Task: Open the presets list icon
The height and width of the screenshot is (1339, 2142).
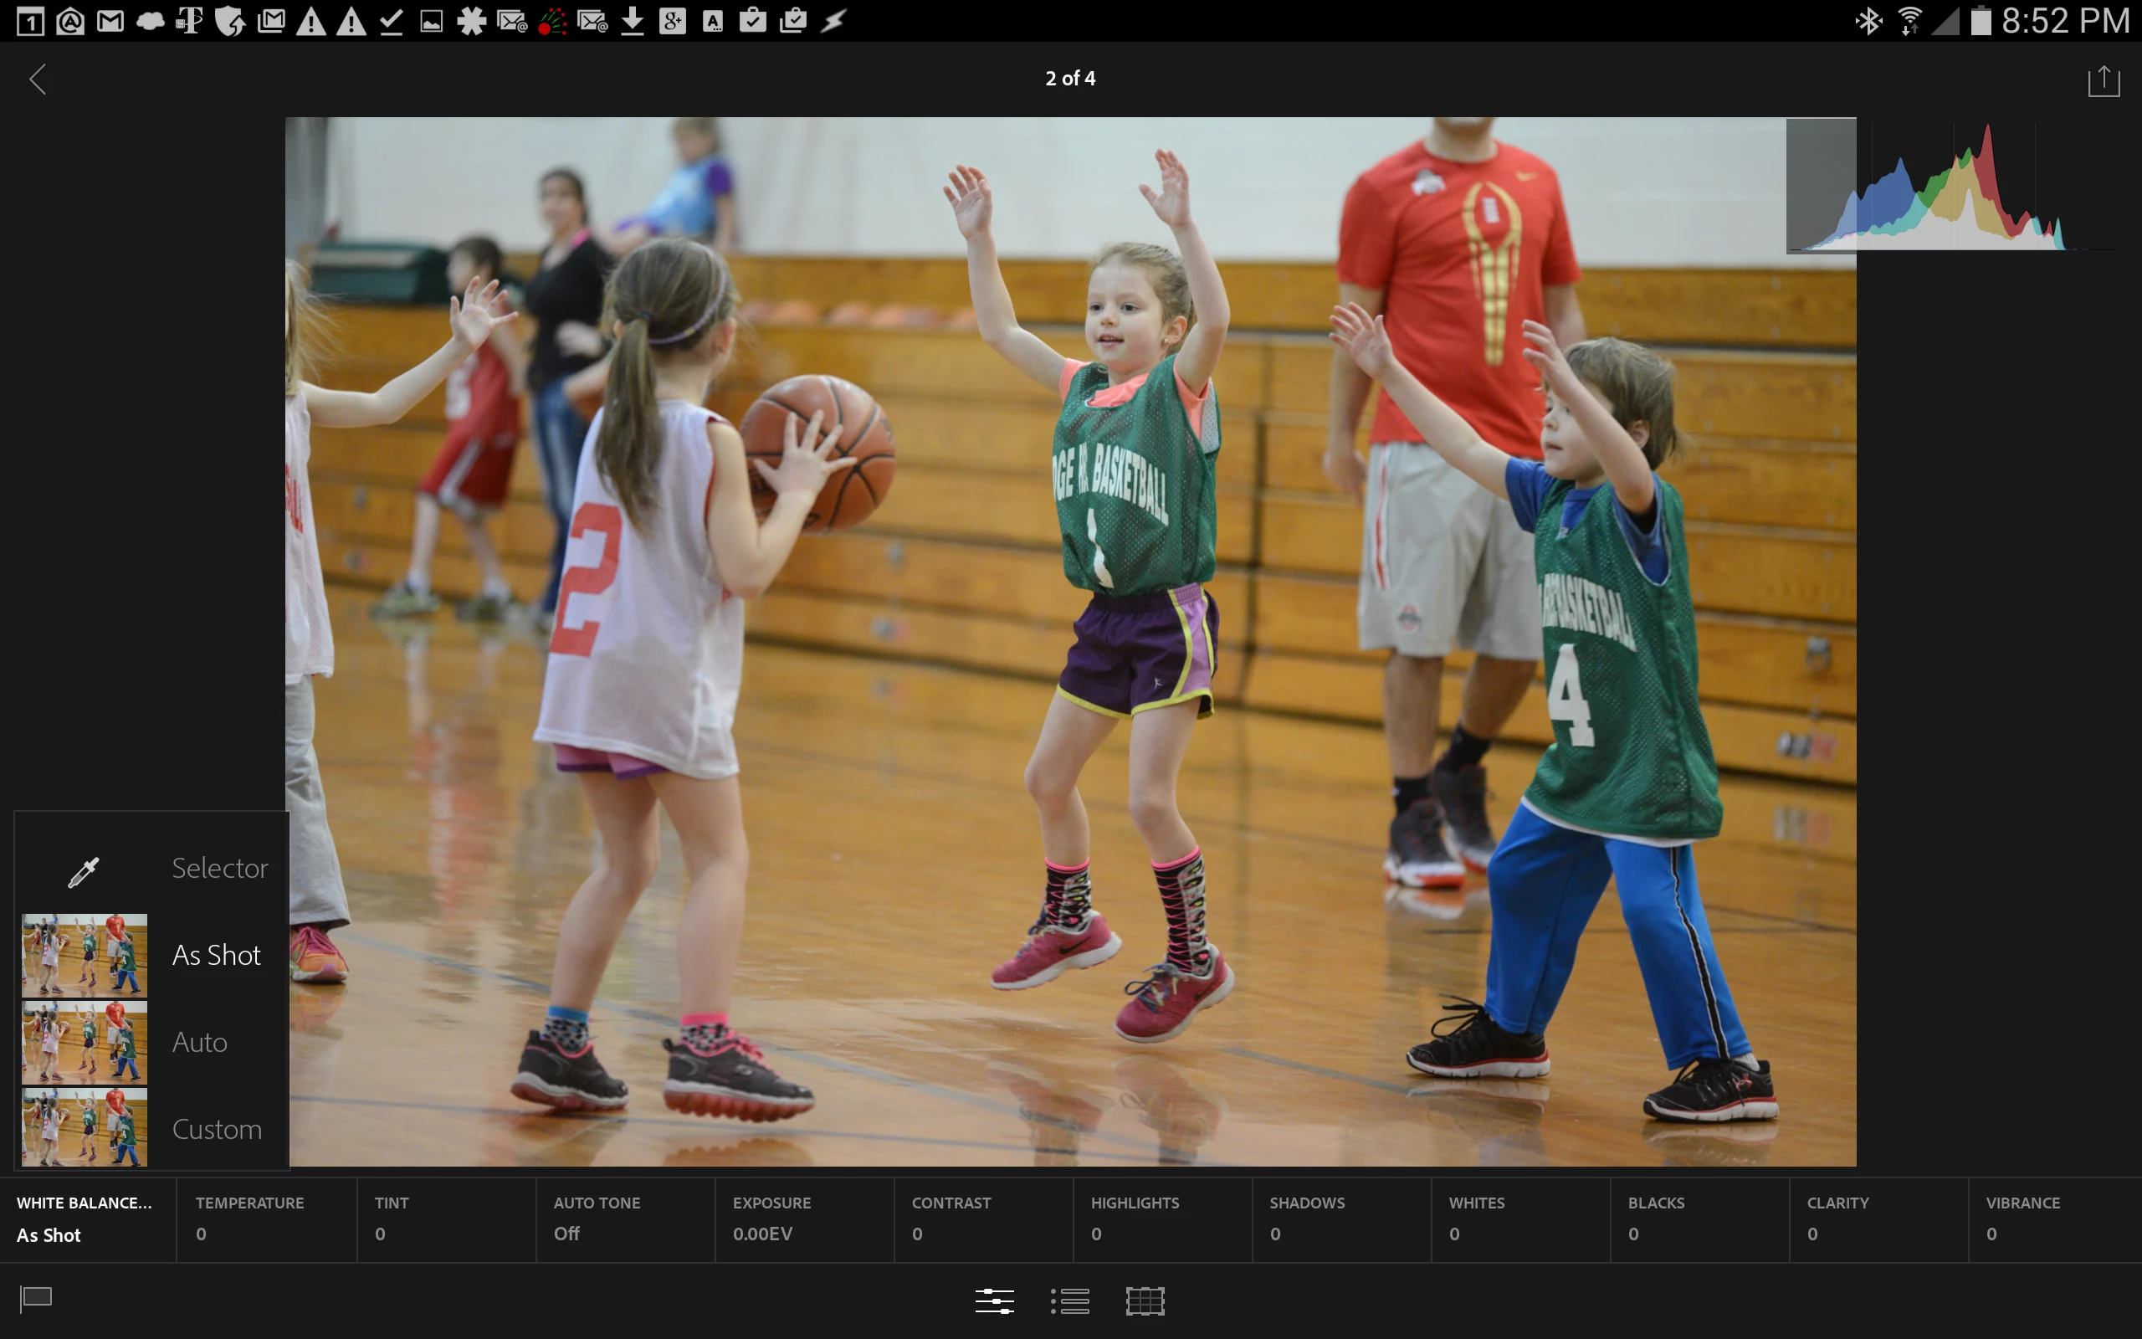Action: (1069, 1300)
